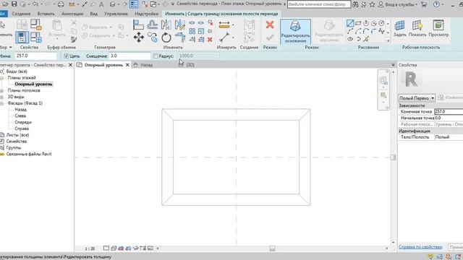Open the Полый Перехо type selector dropdown
Viewport: 463px width, 260px height.
[417, 98]
